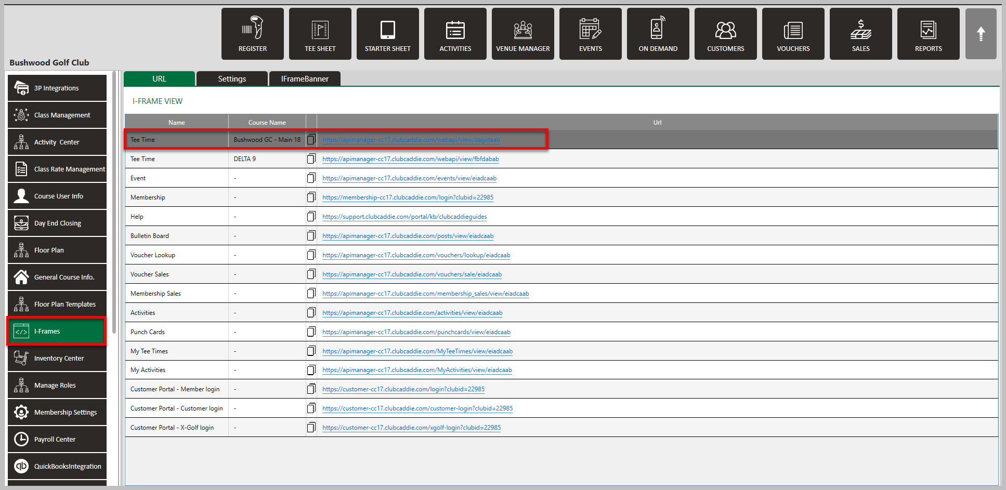This screenshot has width=1006, height=490.
Task: Open Manage Roles in sidebar
Action: coord(57,385)
